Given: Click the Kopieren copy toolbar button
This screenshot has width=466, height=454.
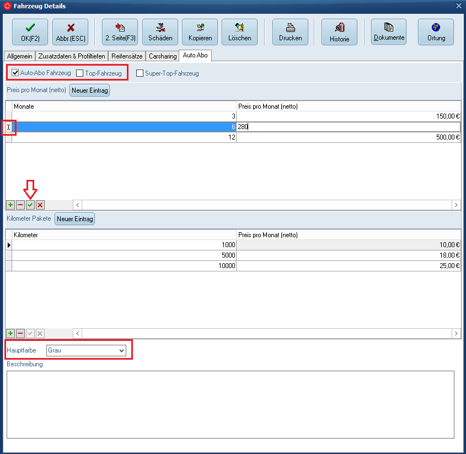Looking at the screenshot, I should [200, 32].
